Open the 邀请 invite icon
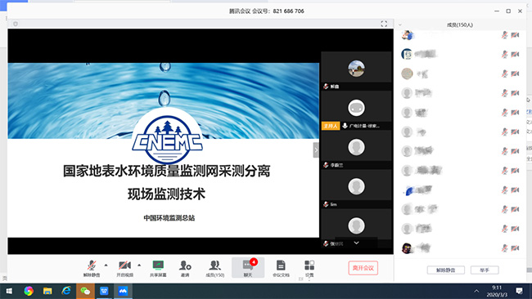Screen dimensions: 532x299 click(x=185, y=268)
